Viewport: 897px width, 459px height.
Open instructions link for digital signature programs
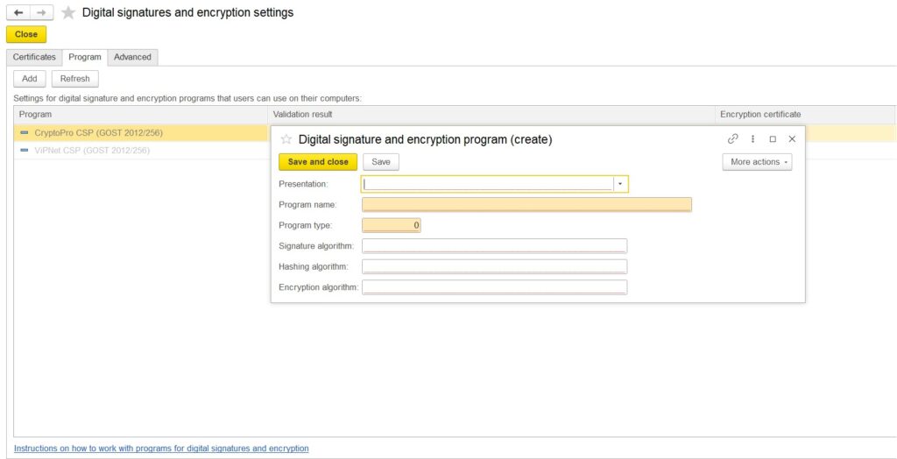point(161,448)
